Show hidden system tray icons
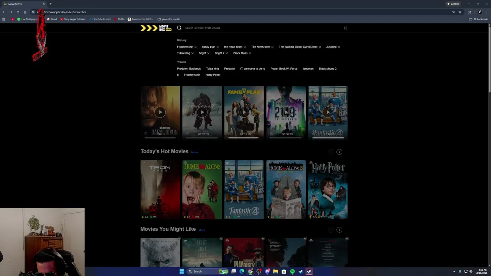This screenshot has height=276, width=491. pos(454,271)
